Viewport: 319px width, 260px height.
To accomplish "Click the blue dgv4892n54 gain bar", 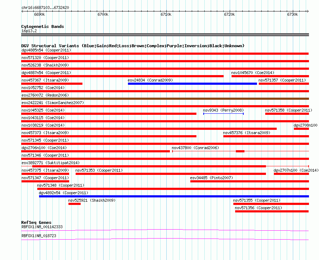I will pos(174,196).
